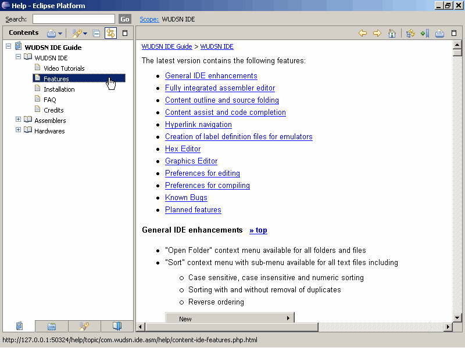Click the horizontal scrollbar left arrow

coord(141,327)
